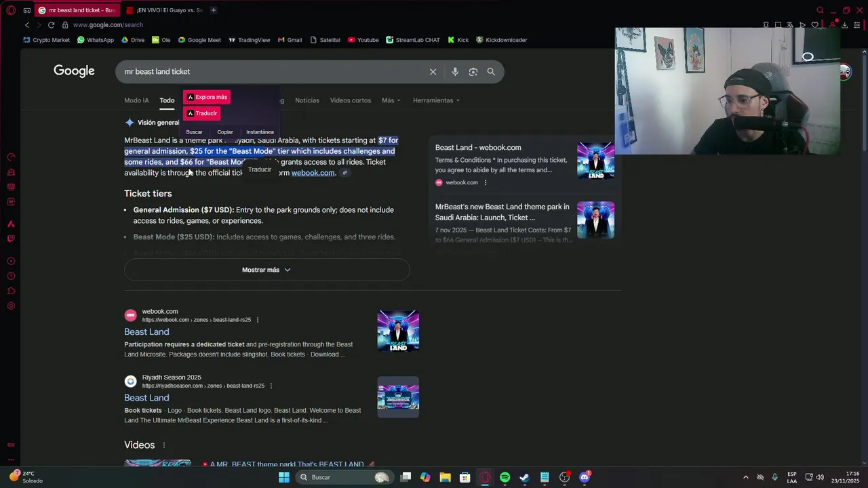Launch Steam from the taskbar

tap(524, 477)
